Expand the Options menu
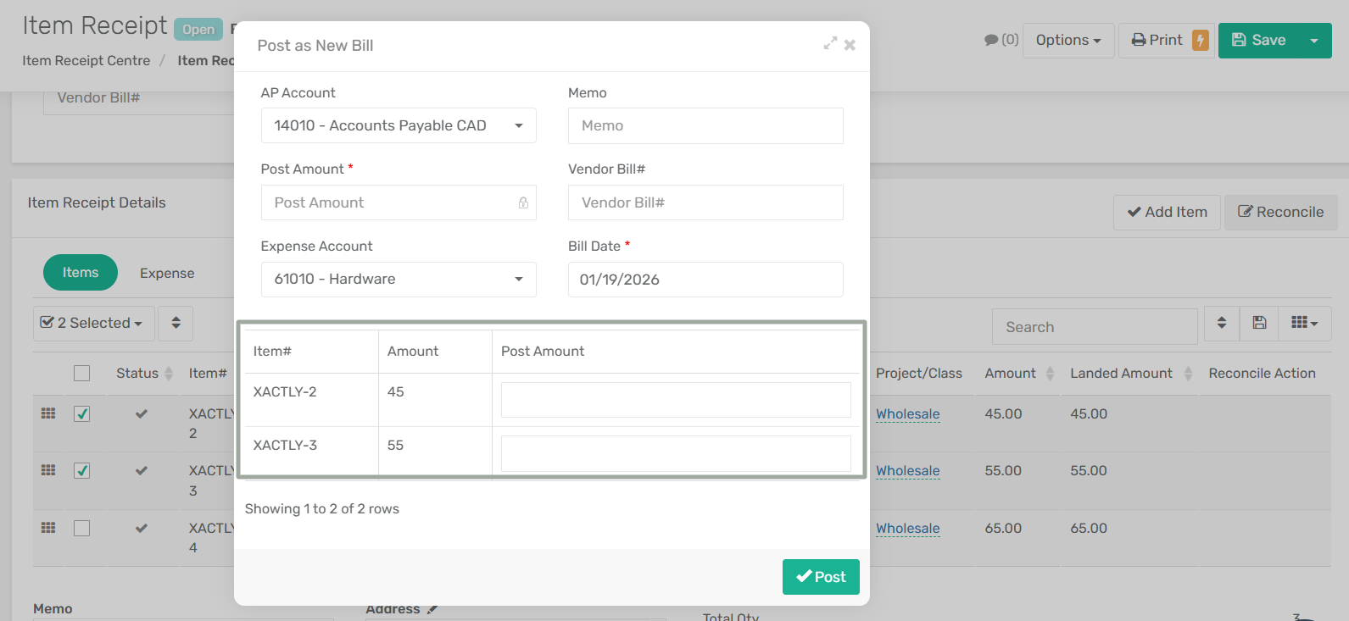The height and width of the screenshot is (621, 1349). point(1067,41)
